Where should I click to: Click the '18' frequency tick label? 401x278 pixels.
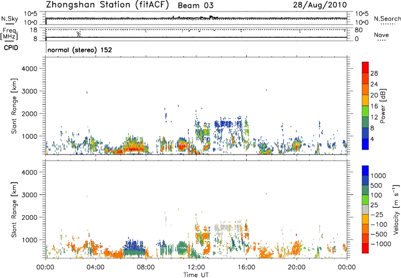pyautogui.click(x=34, y=30)
